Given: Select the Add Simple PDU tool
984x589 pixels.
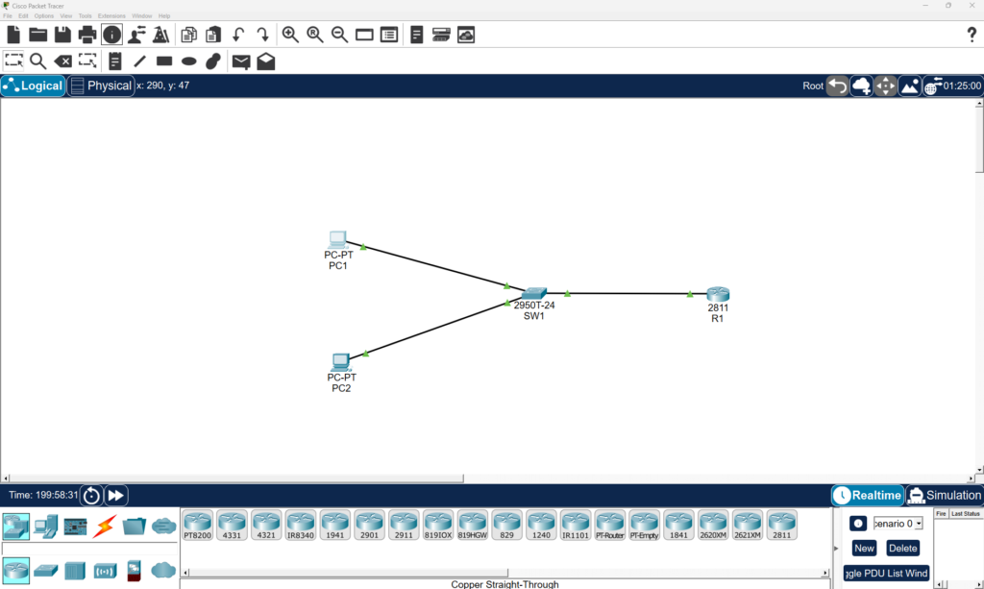Looking at the screenshot, I should pyautogui.click(x=240, y=61).
